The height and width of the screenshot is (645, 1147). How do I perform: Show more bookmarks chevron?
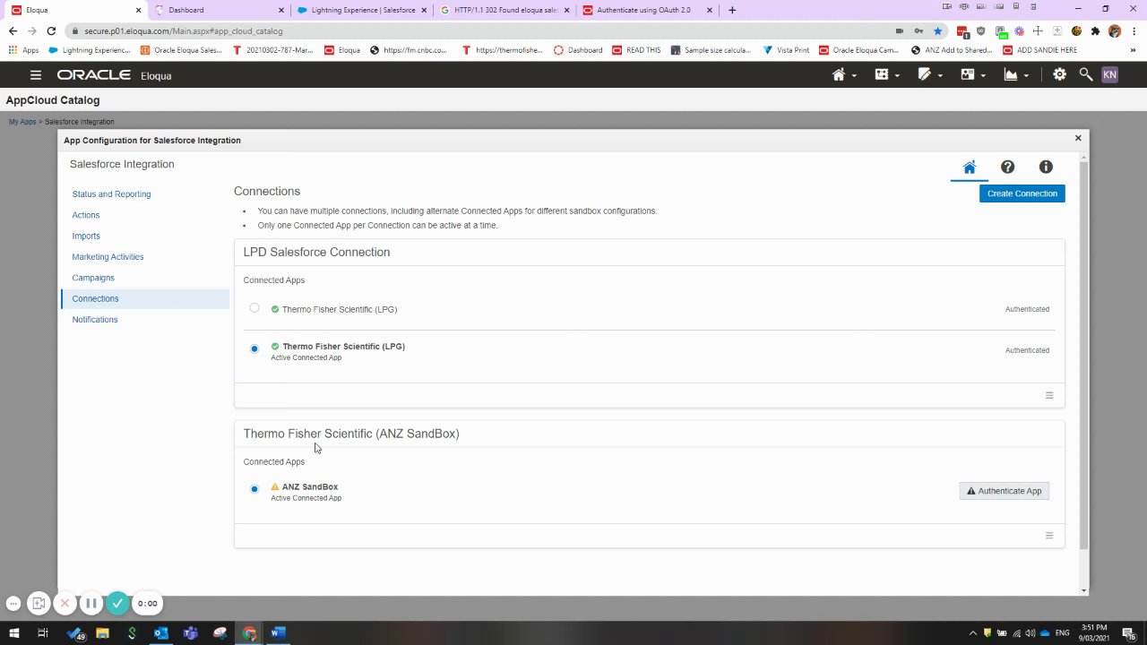[1134, 50]
